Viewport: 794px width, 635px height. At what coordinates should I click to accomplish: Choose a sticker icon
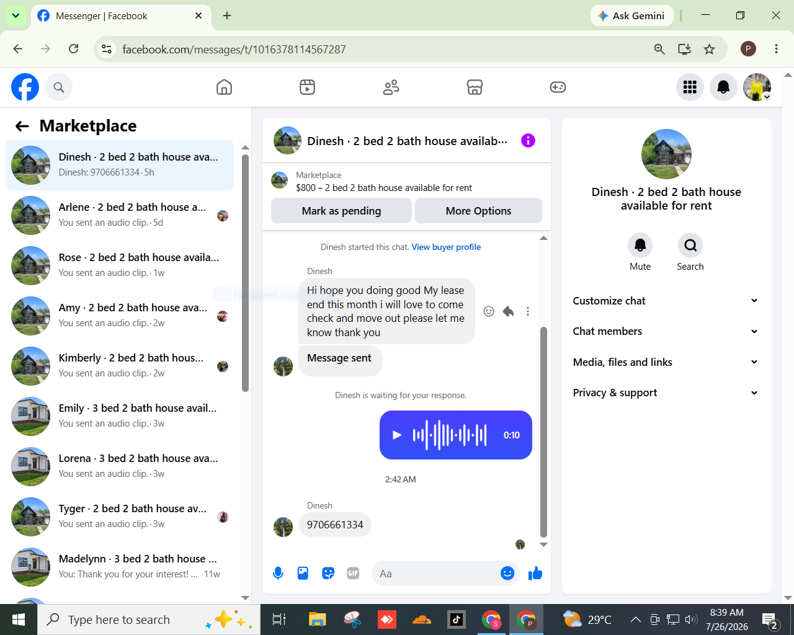pyautogui.click(x=328, y=574)
